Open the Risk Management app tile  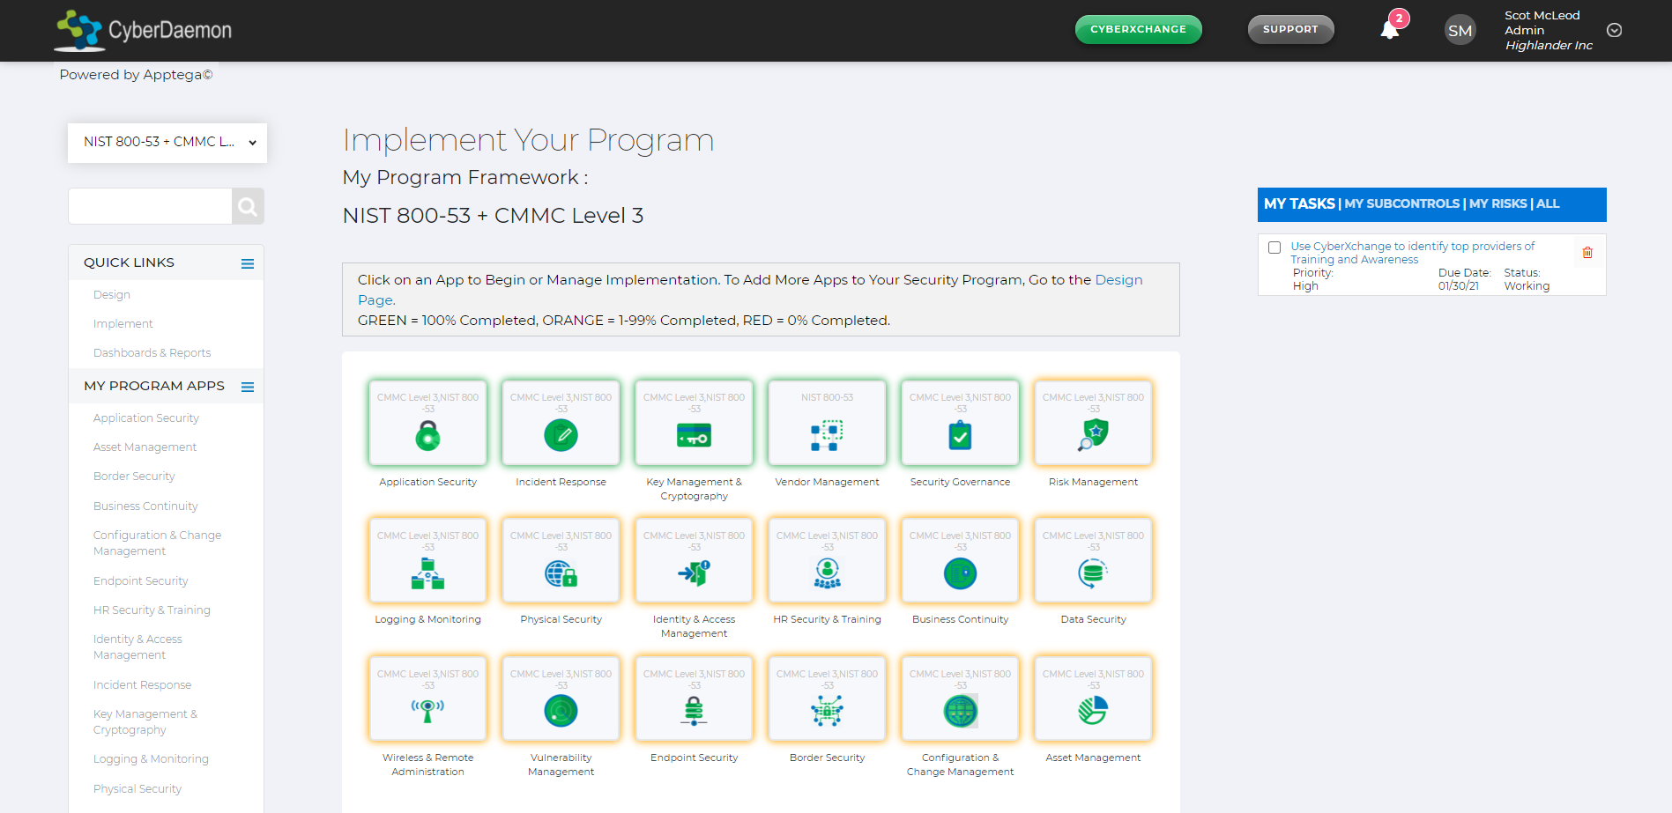(x=1093, y=423)
